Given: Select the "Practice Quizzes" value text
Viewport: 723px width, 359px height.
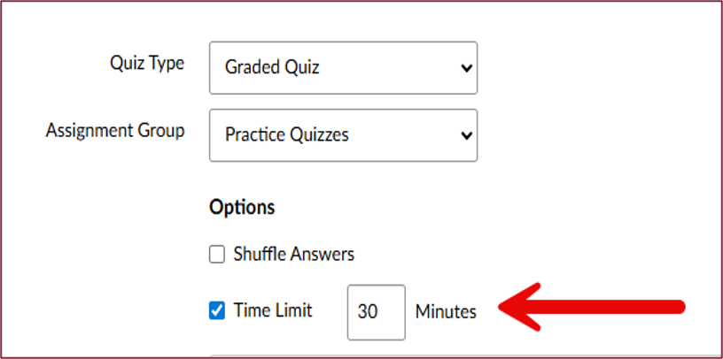Looking at the screenshot, I should click(287, 135).
